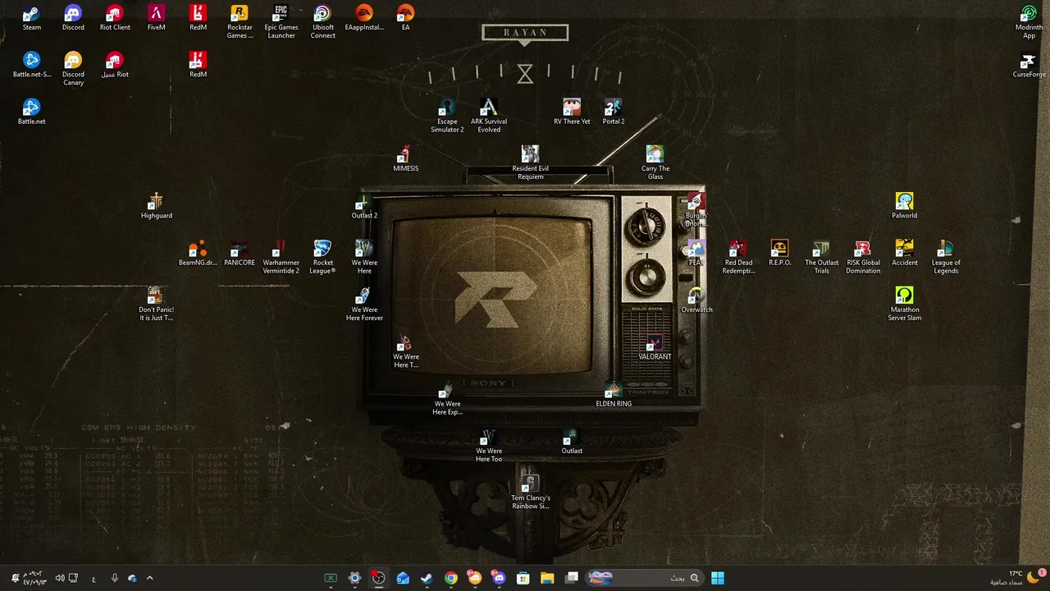Select the Carry The Glass icon
1050x591 pixels.
click(x=655, y=163)
